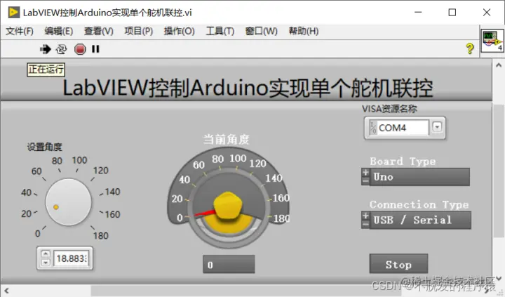Open the 帮助(H) menu

pos(304,32)
